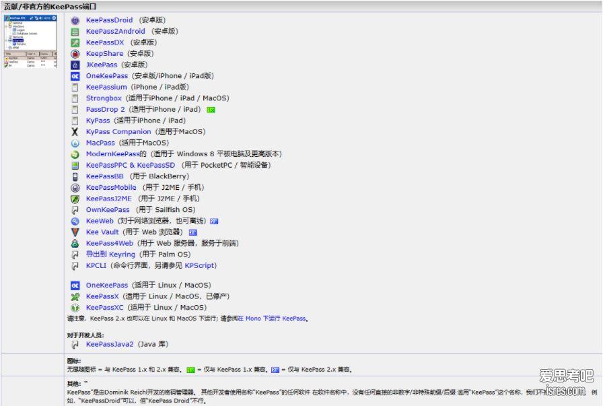This screenshot has width=603, height=406.
Task: Click the 2.x badge next to Kee Vault
Action: point(193,233)
